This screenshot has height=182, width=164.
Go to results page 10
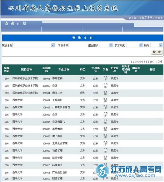151,62
